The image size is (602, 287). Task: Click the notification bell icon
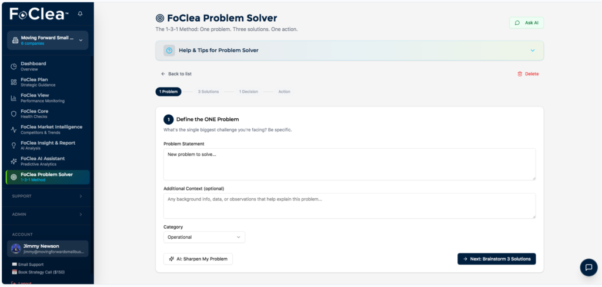tap(80, 14)
